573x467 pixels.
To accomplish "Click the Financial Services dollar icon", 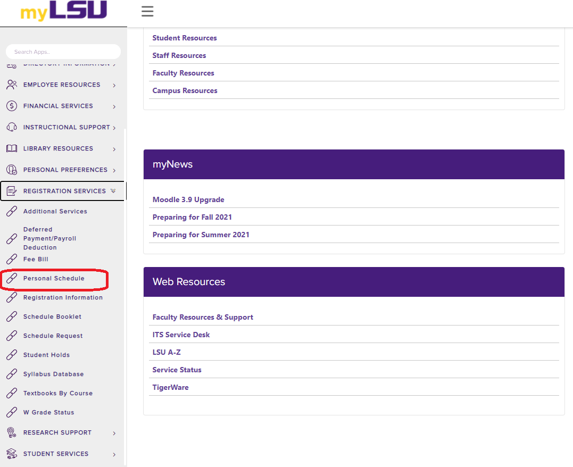I will 12,106.
